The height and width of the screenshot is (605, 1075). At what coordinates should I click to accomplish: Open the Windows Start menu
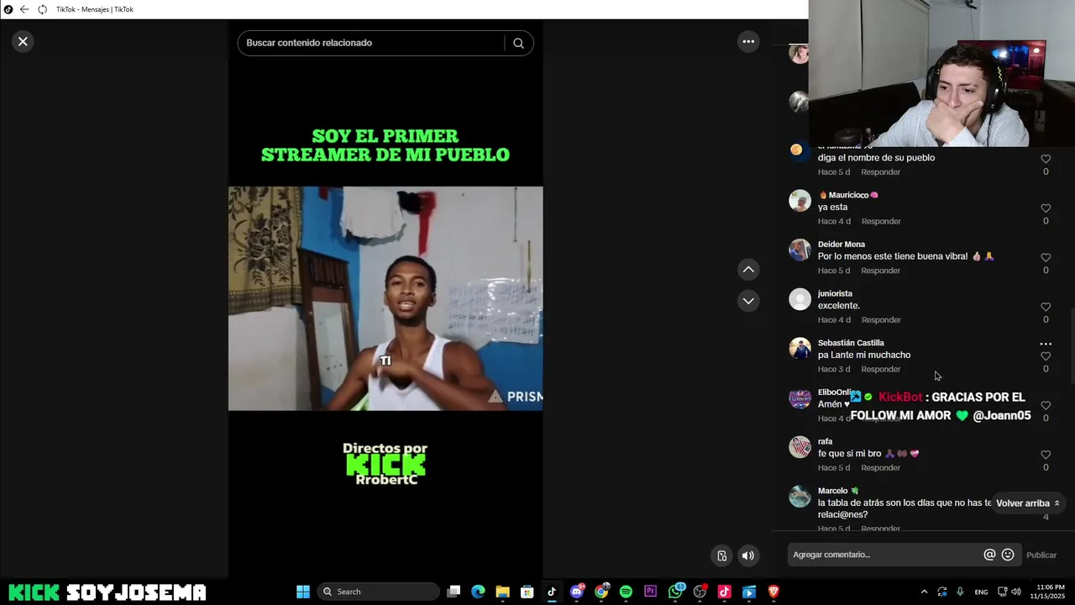[303, 592]
